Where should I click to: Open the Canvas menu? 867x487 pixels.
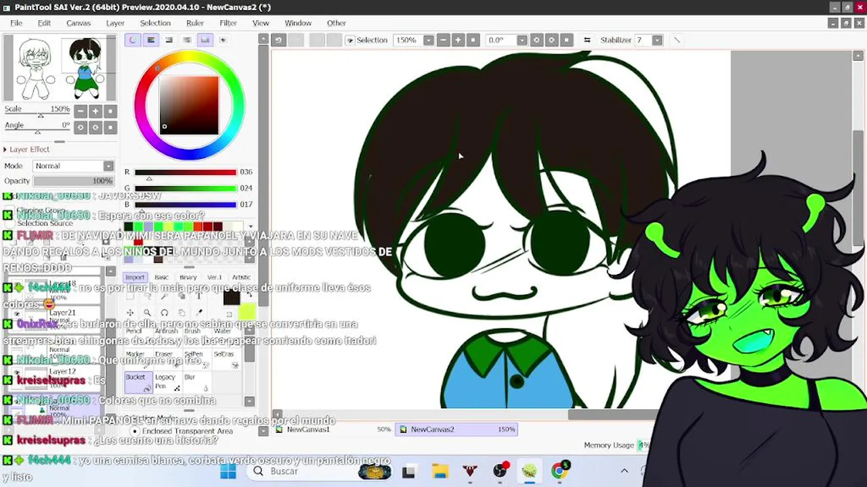79,23
